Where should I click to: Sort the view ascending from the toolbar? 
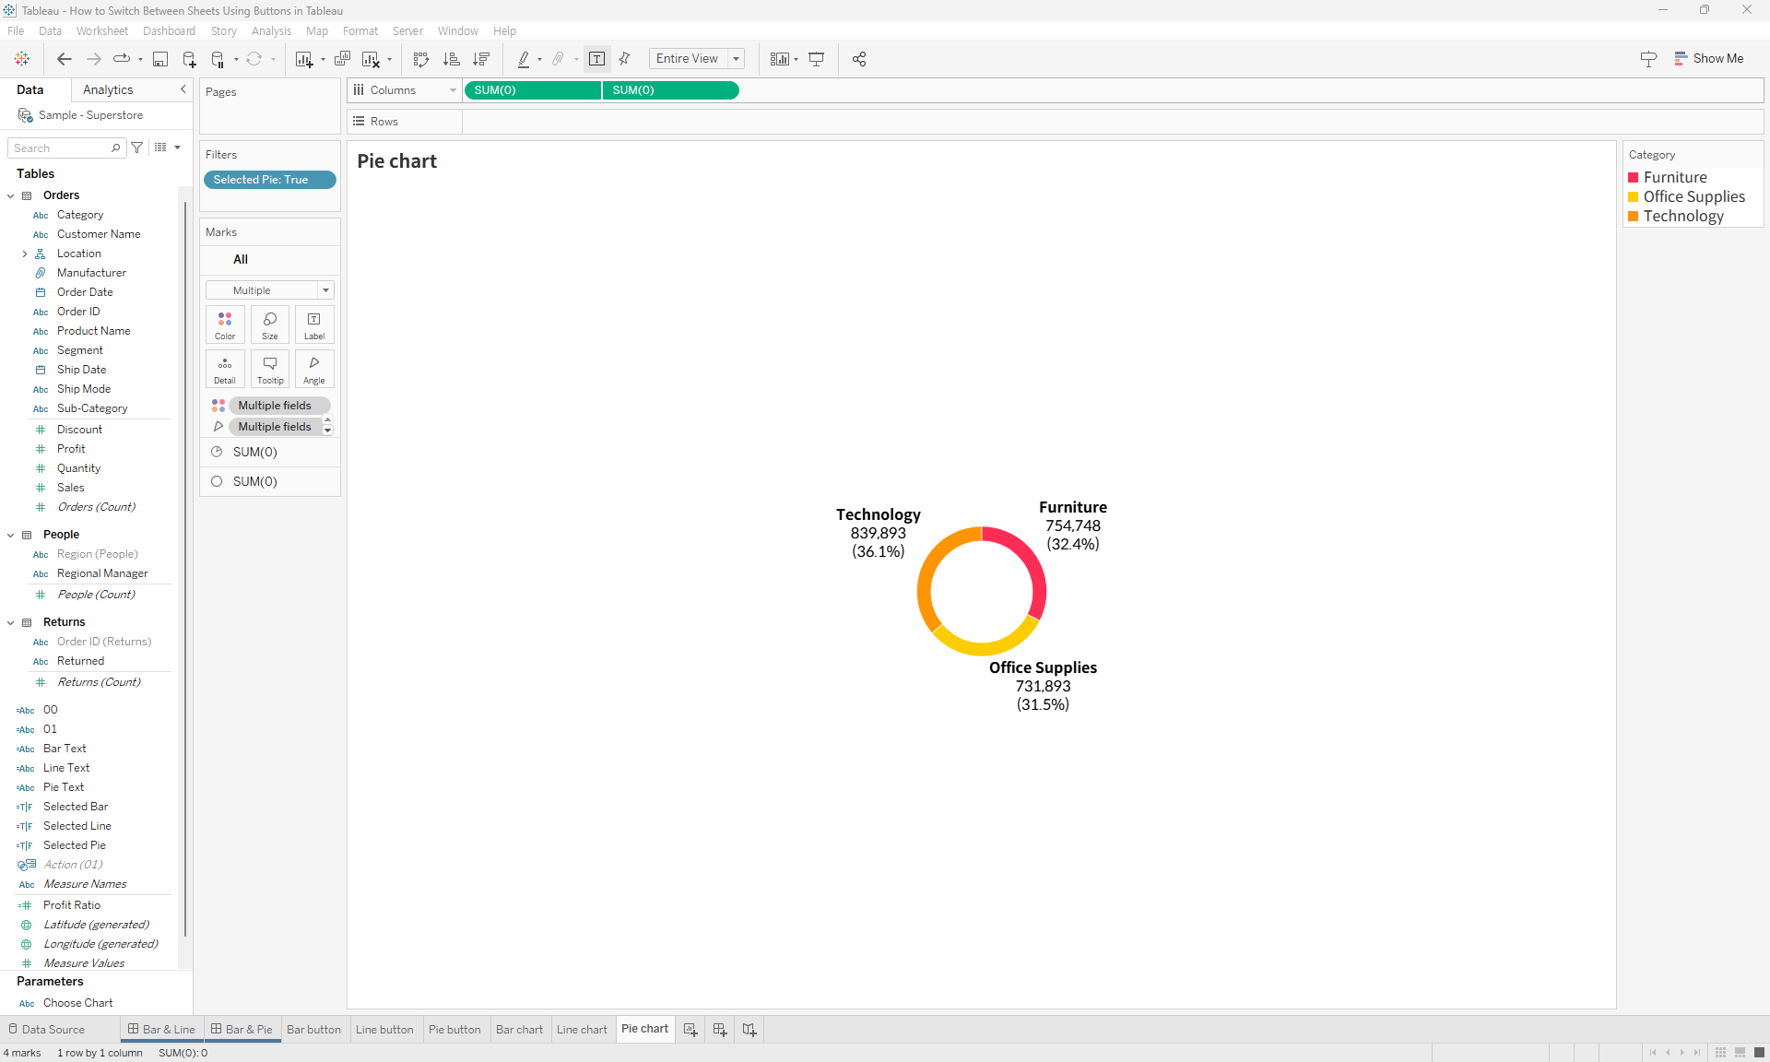coord(451,58)
